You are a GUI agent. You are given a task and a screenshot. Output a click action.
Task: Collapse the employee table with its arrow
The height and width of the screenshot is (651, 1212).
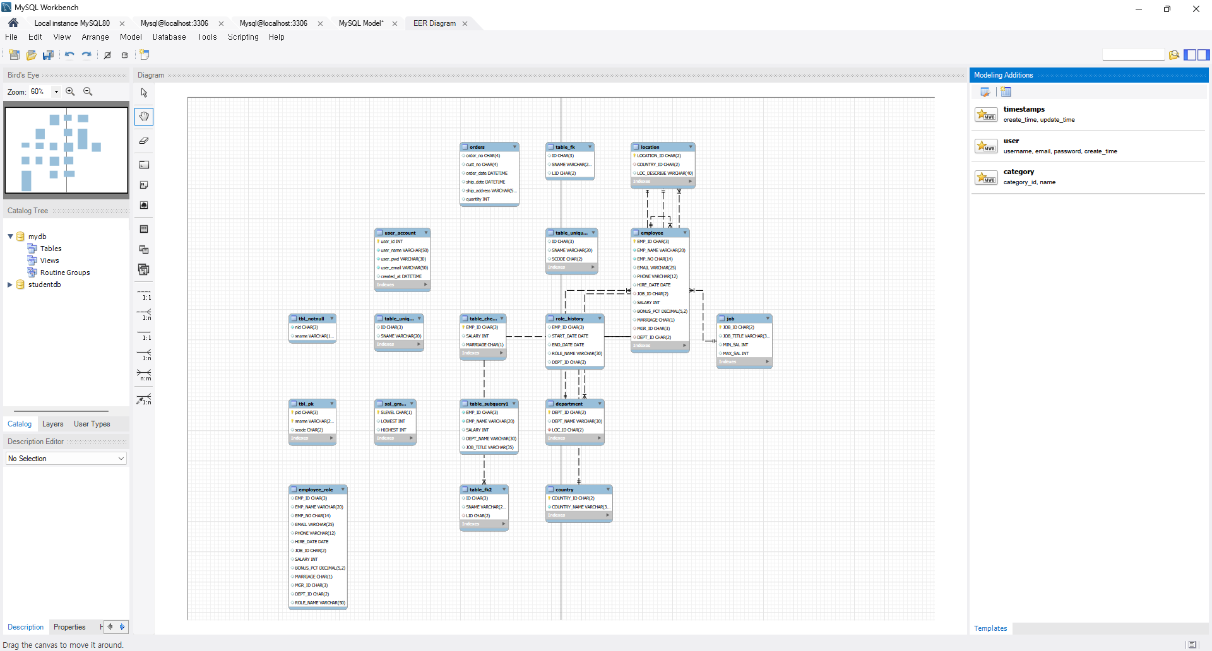coord(685,233)
